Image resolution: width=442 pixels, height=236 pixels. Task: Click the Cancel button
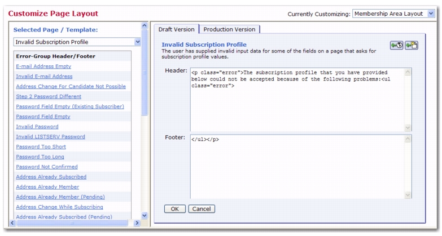pos(202,209)
